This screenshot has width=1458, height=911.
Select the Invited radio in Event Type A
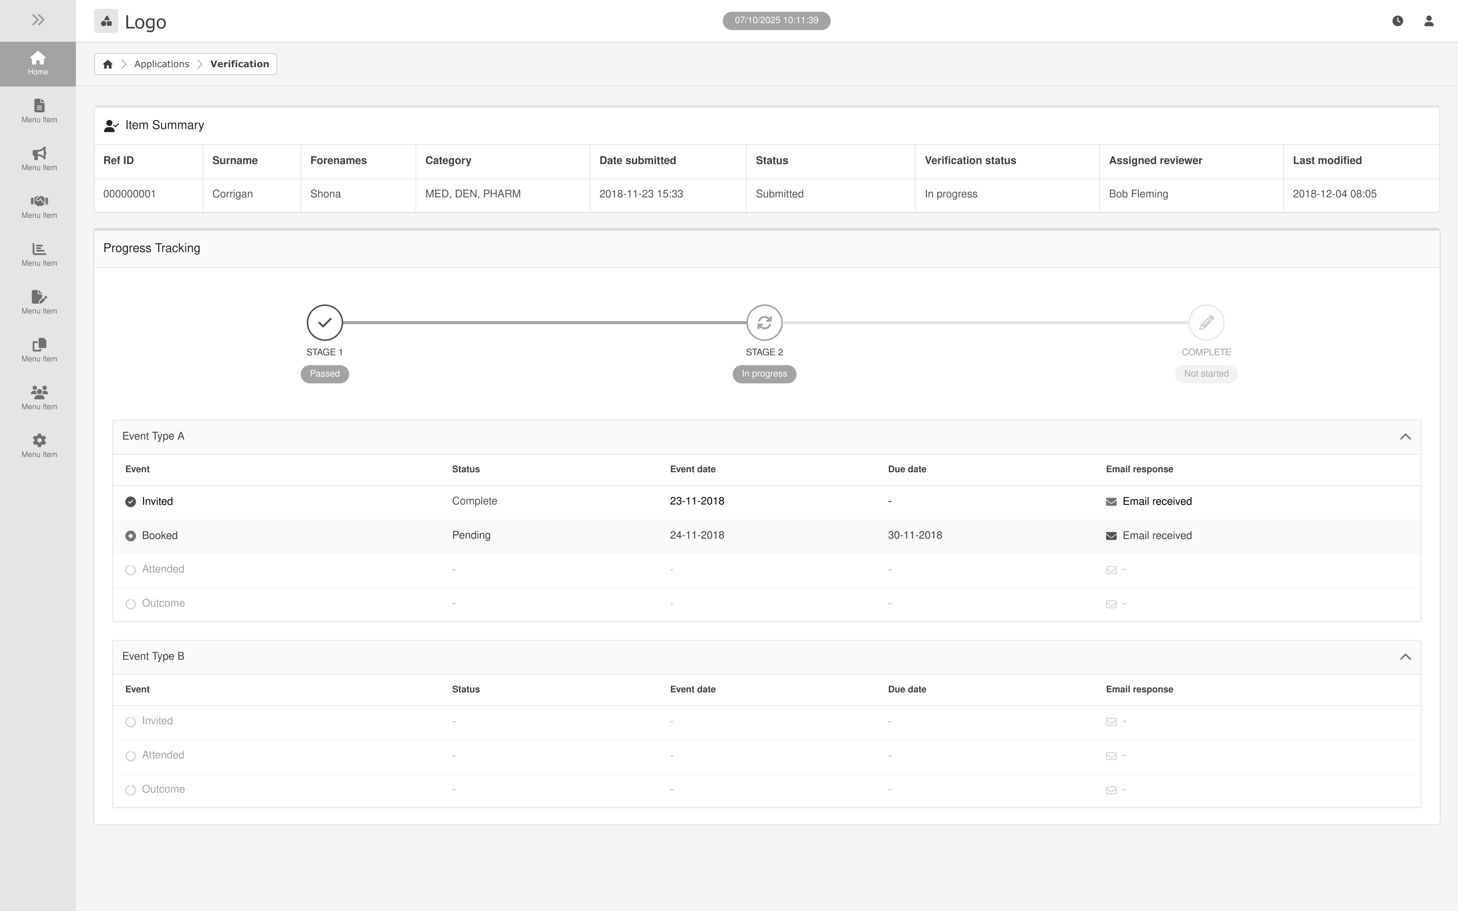pyautogui.click(x=130, y=502)
